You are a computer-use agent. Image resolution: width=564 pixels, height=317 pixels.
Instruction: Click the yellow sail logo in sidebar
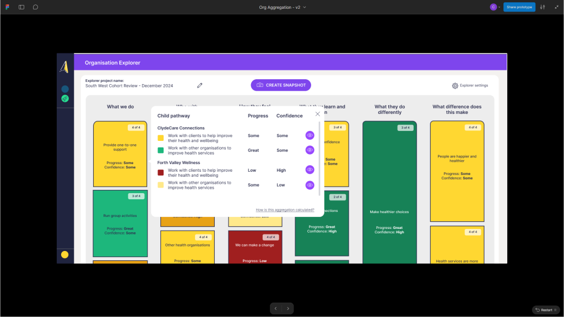[64, 67]
